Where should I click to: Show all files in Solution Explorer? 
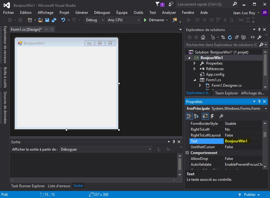[244, 37]
